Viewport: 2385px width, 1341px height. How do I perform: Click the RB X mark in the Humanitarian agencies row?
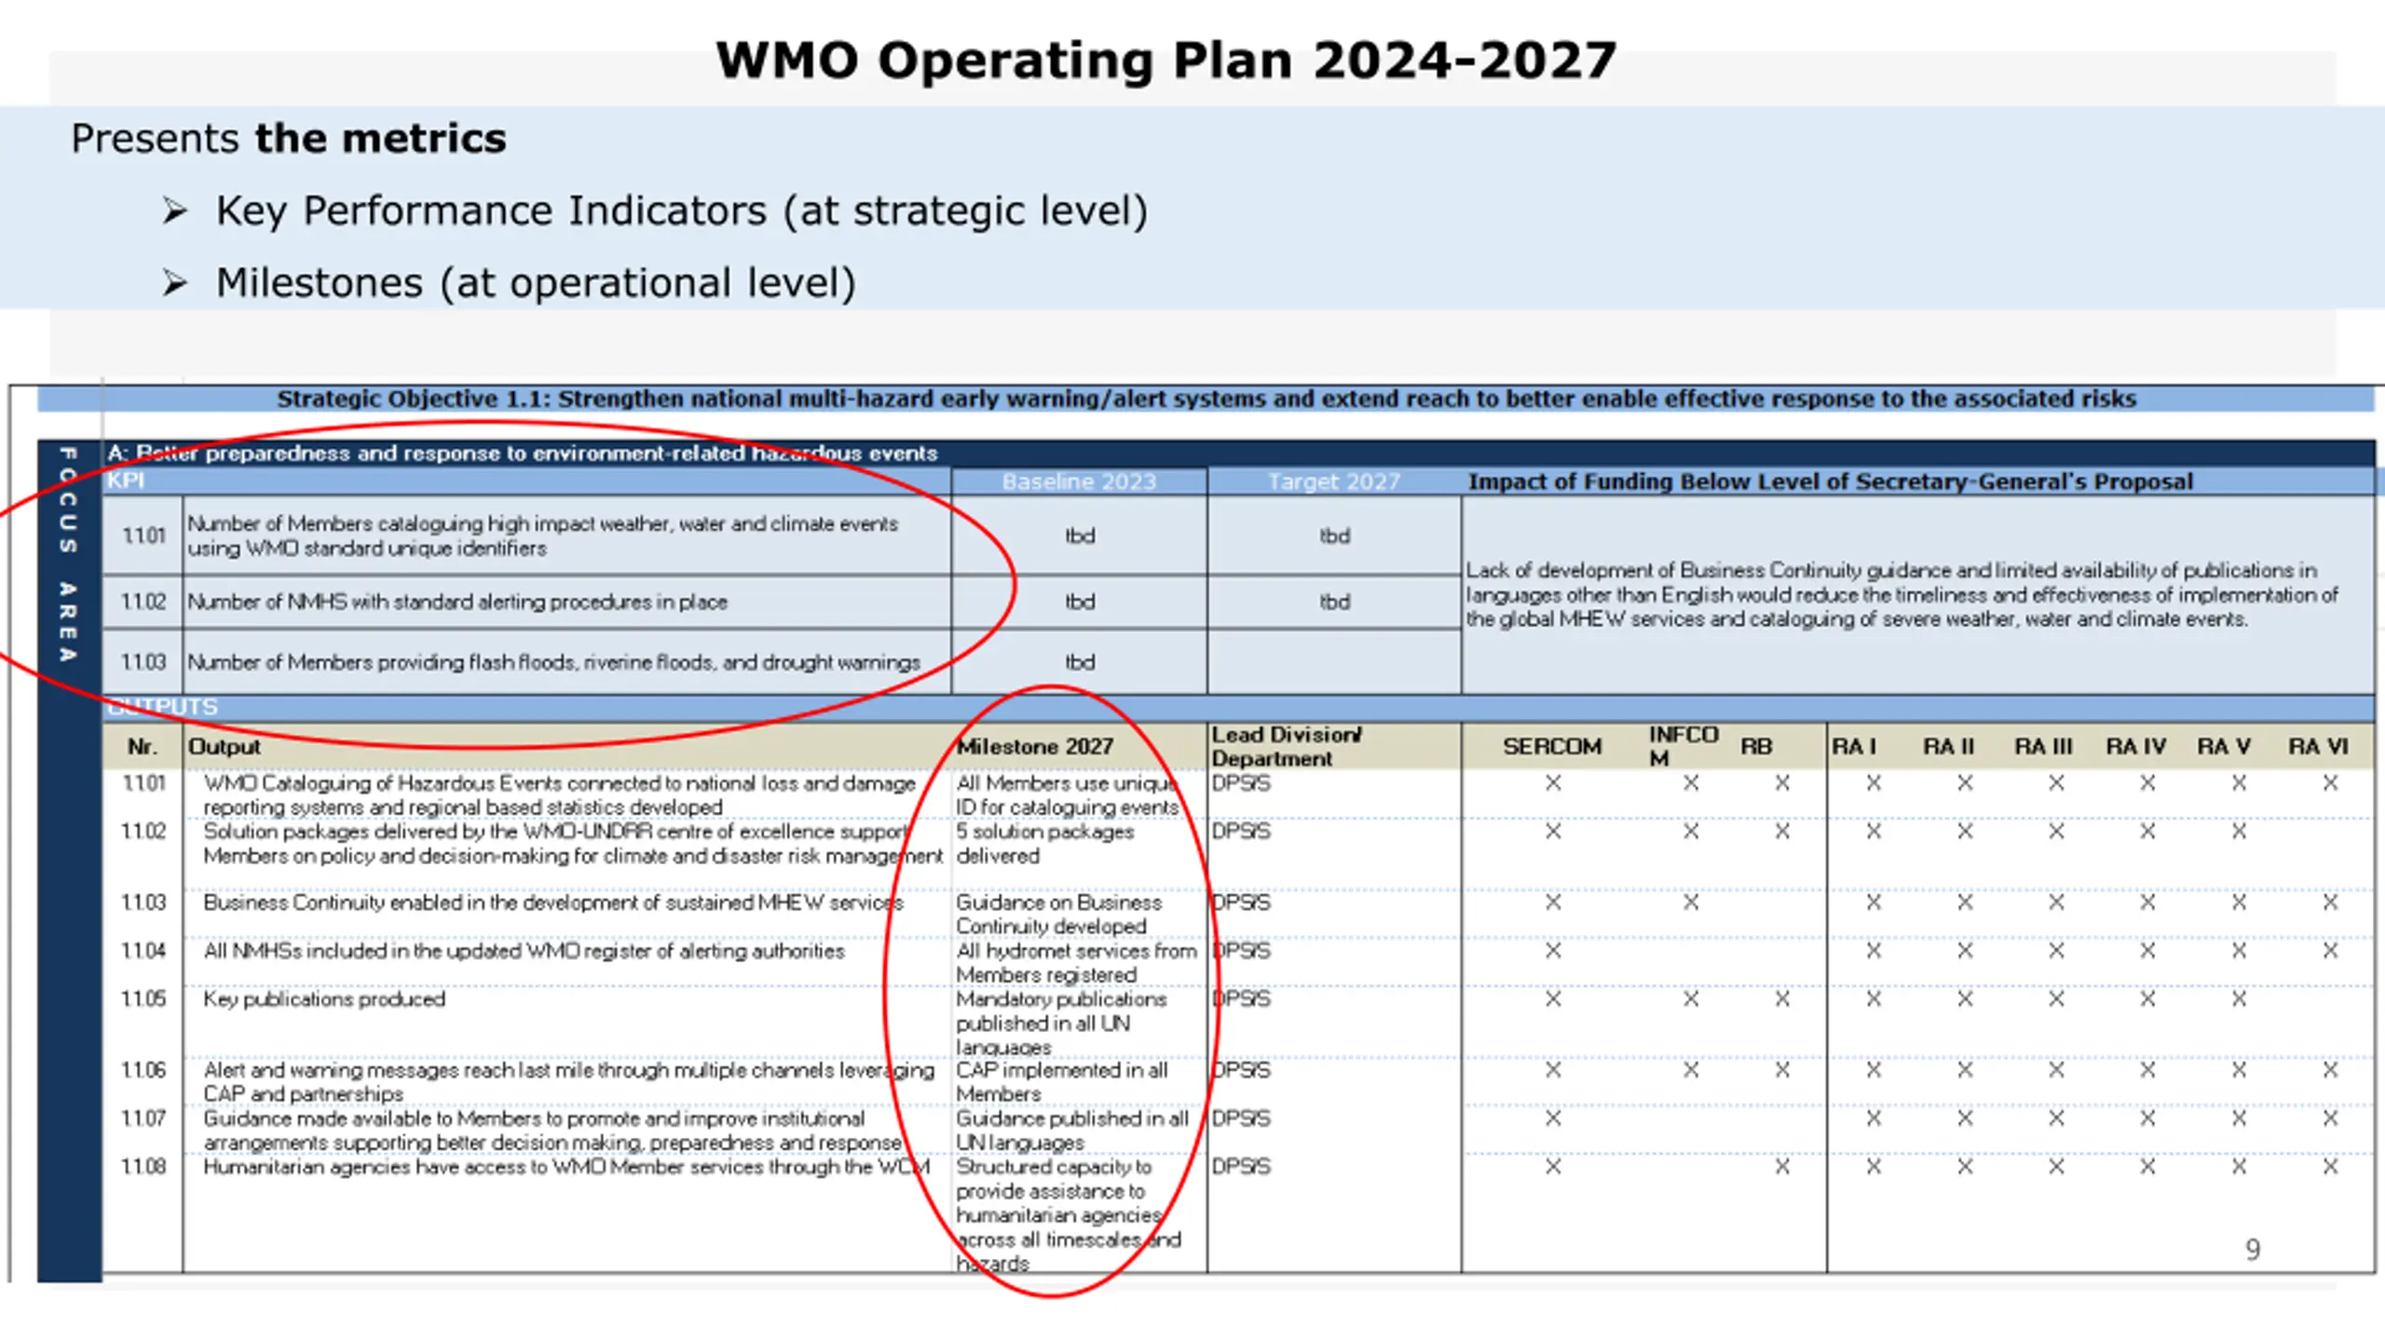(x=1781, y=1167)
